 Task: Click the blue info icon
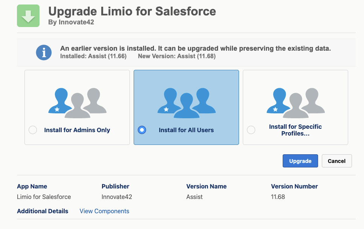(x=44, y=53)
